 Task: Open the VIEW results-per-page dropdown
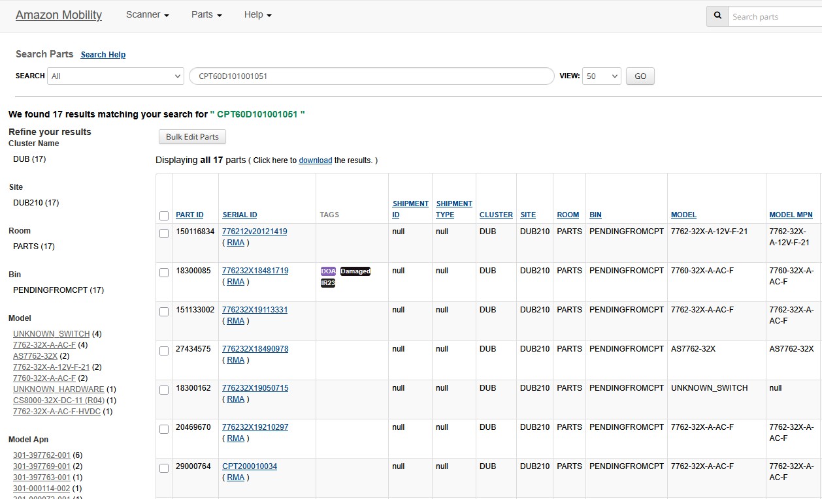600,76
